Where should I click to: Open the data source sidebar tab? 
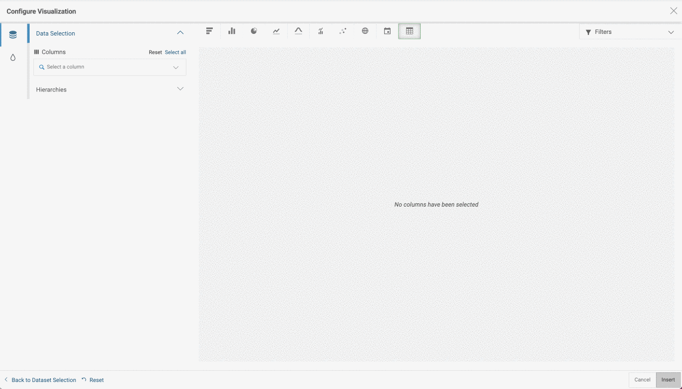point(13,35)
